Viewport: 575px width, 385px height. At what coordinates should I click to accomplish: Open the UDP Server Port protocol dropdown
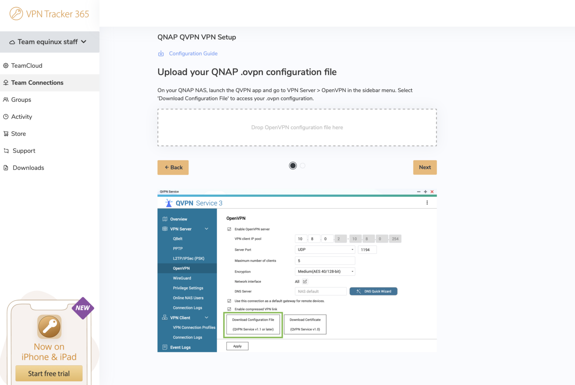coord(325,249)
